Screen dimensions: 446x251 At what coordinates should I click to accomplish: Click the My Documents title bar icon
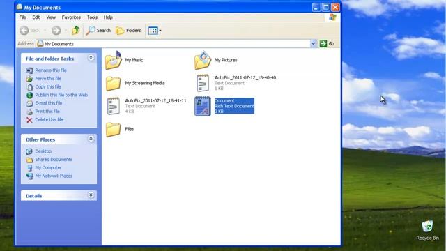(x=20, y=7)
